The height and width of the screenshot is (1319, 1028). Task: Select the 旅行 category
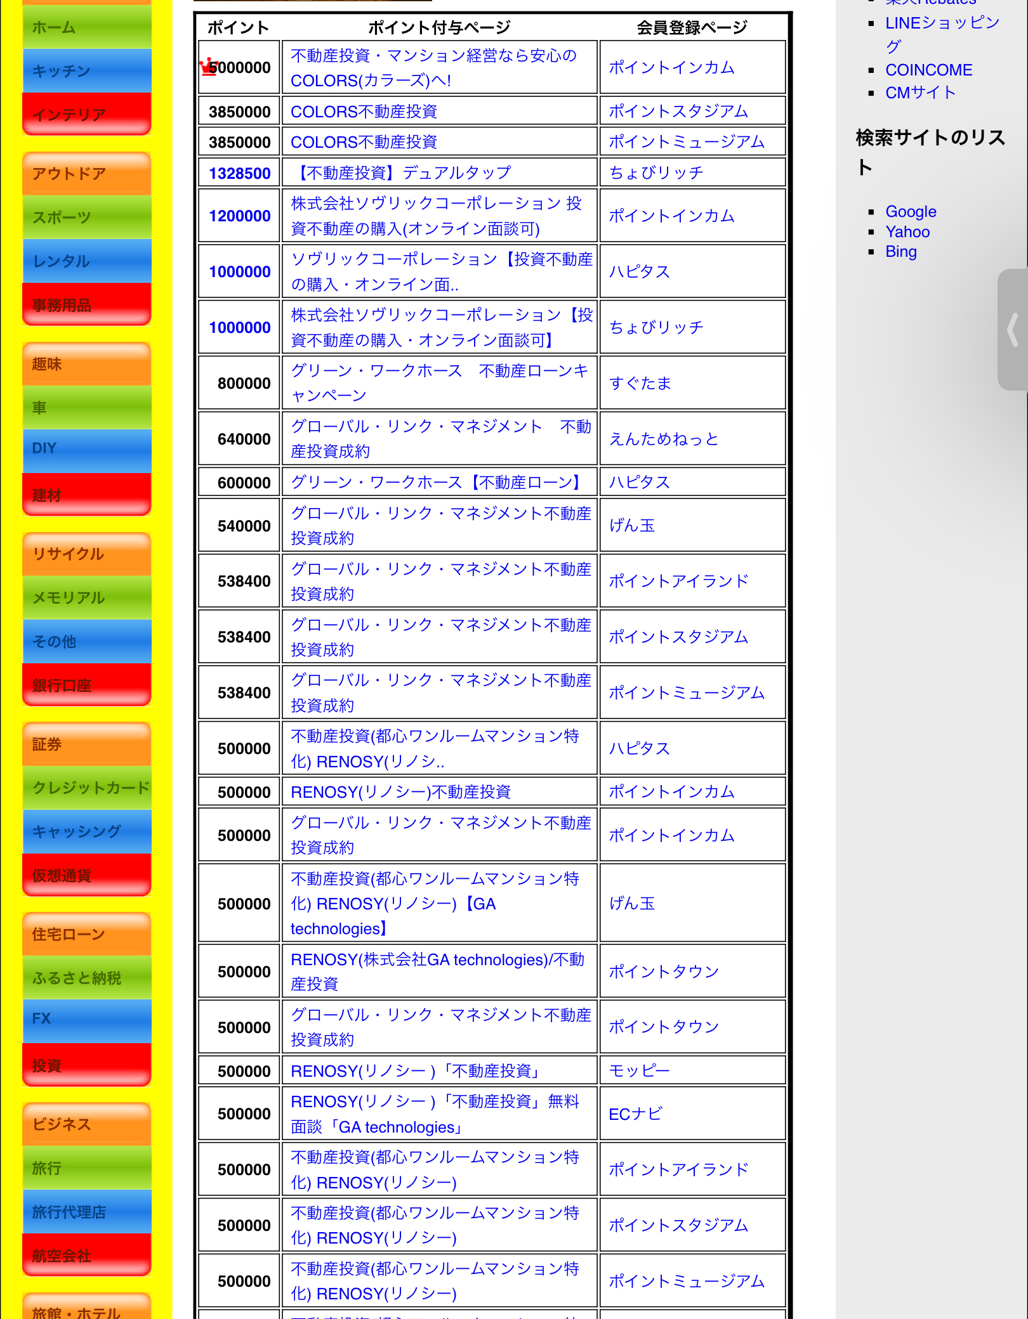pyautogui.click(x=87, y=1169)
